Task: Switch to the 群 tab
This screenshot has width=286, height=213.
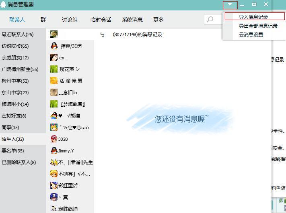Action: [x=43, y=20]
